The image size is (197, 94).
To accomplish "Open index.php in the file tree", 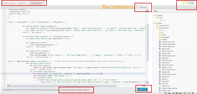I will pyautogui.click(x=165, y=81).
